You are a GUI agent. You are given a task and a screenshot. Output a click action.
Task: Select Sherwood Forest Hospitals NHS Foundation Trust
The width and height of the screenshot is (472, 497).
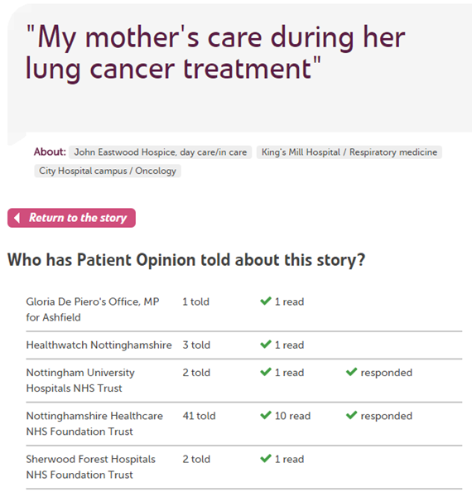click(90, 467)
